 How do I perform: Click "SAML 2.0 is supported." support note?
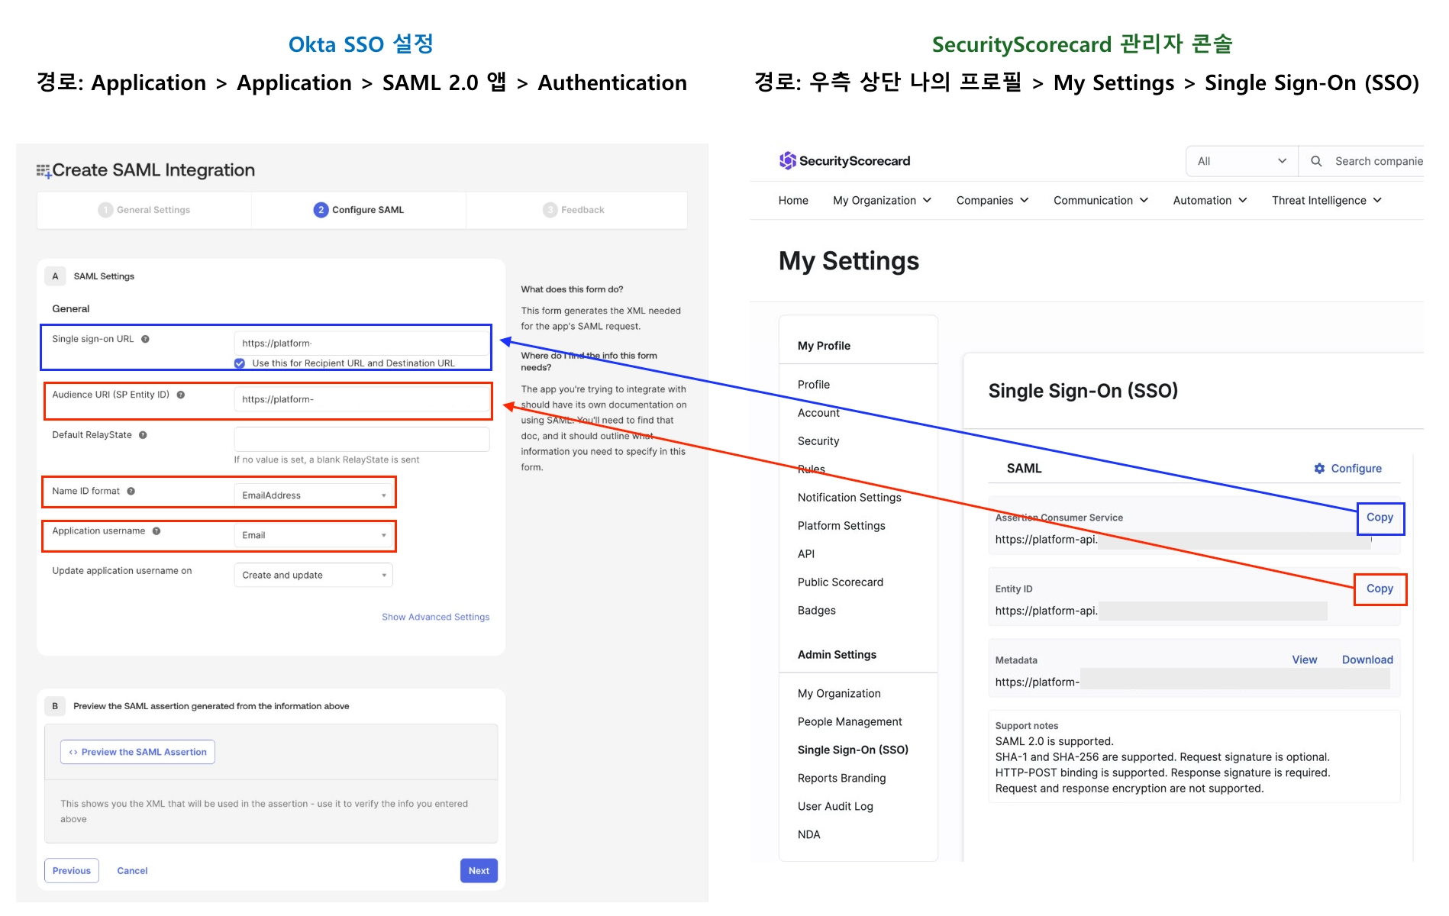(1054, 741)
